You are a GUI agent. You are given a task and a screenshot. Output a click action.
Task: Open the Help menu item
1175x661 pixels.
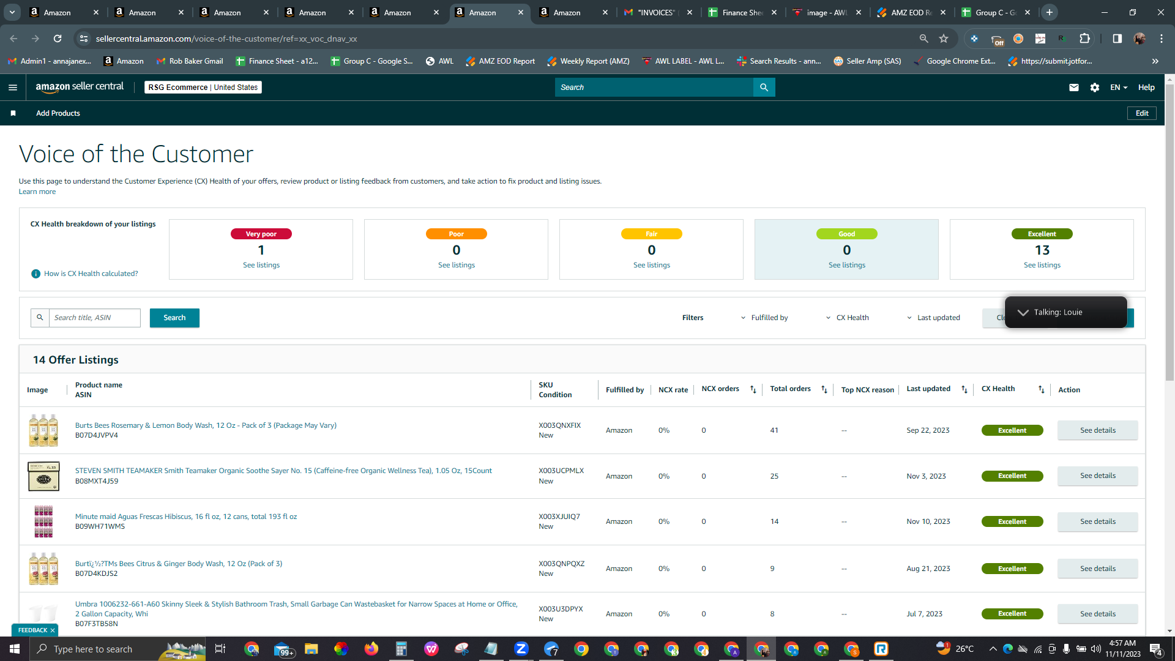point(1146,88)
